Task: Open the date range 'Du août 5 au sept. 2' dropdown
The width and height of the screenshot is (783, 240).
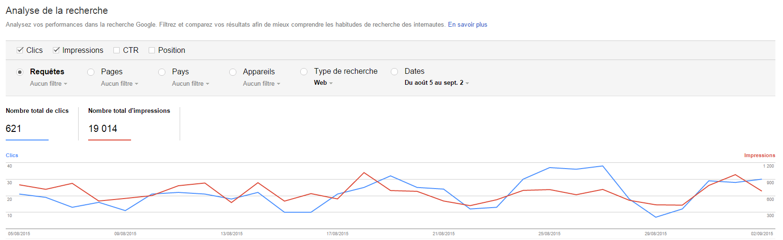Action: [437, 83]
